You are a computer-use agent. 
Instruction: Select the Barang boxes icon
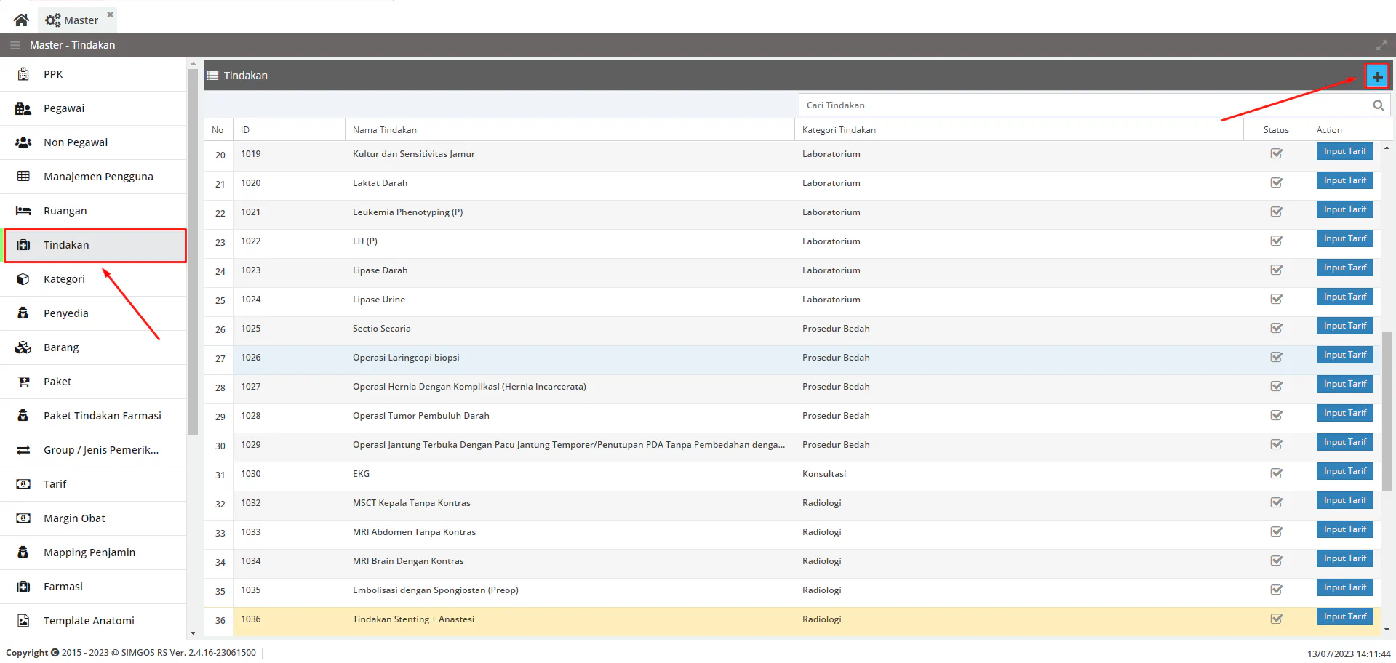(23, 347)
